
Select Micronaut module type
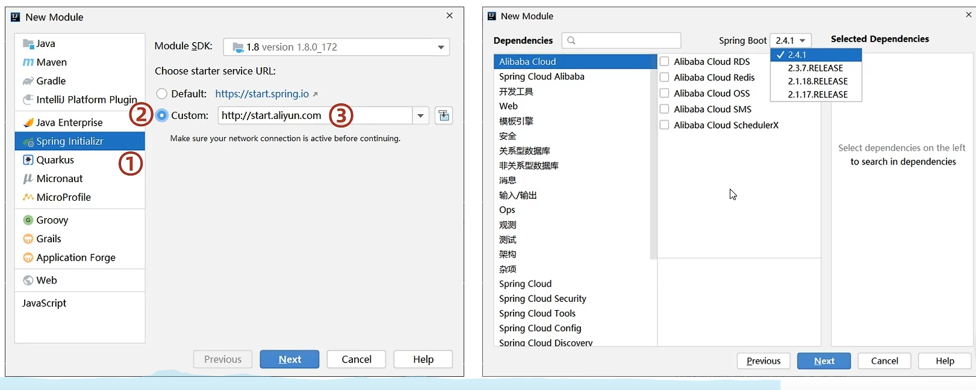click(79, 178)
